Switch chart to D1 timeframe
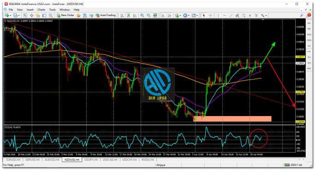The width and height of the screenshot is (315, 170). pos(309,57)
